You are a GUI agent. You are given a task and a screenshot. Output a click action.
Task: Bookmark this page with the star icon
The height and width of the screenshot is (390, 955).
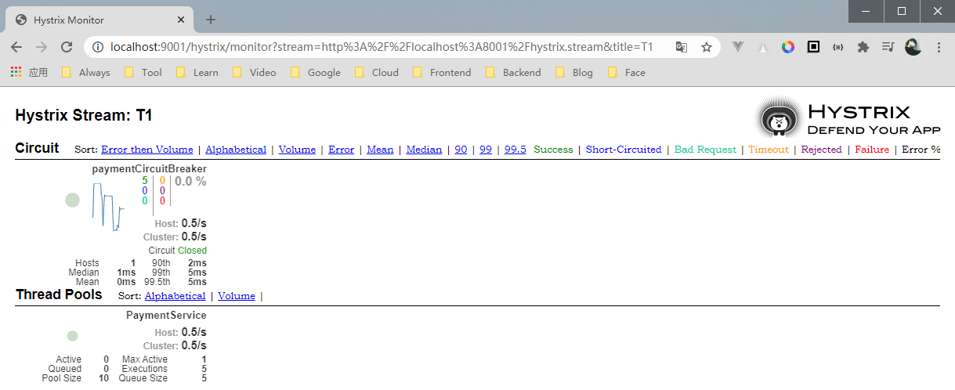tap(706, 47)
